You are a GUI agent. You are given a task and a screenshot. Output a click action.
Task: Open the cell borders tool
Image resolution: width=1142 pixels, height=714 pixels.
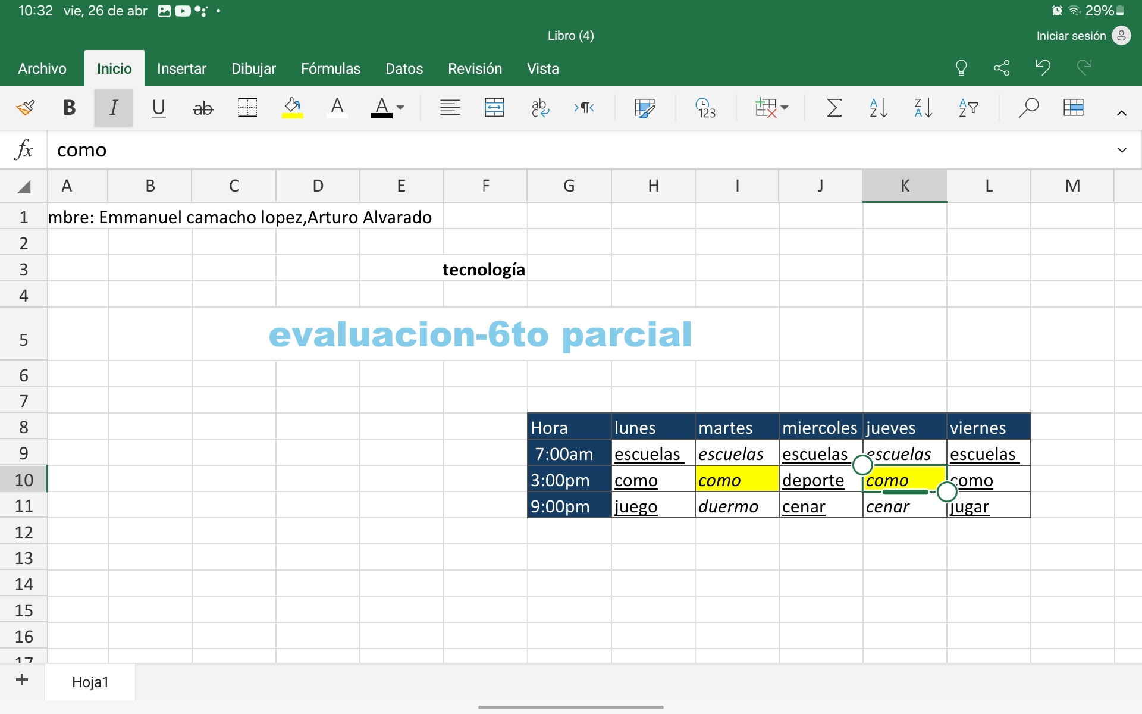coord(247,108)
